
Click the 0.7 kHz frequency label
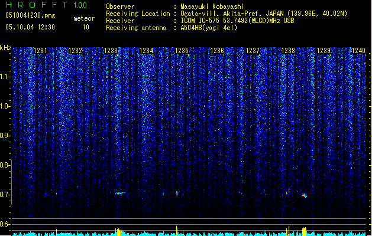5,195
